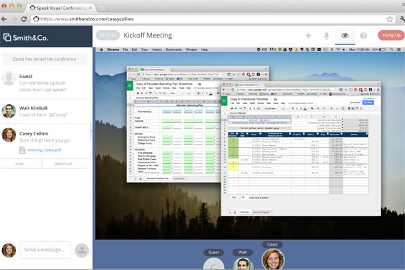The image size is (405, 270).
Task: Click the plus icon to add participant
Action: [308, 36]
